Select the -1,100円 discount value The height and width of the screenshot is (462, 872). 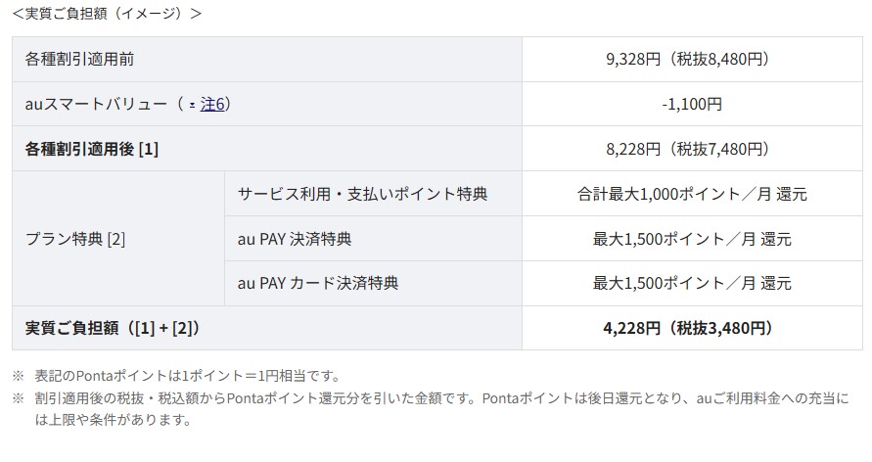coord(692,104)
